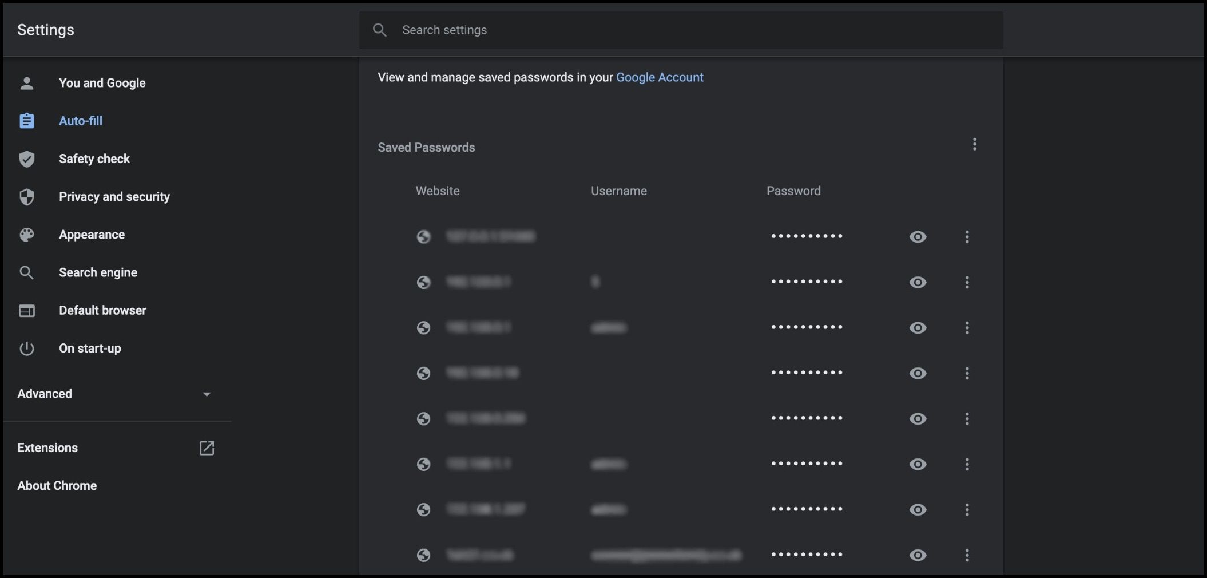Expand the Advanced section arrow
Viewport: 1207px width, 578px height.
tap(207, 394)
